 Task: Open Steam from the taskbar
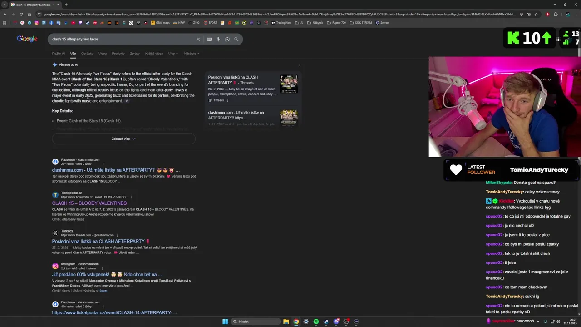[x=326, y=322]
